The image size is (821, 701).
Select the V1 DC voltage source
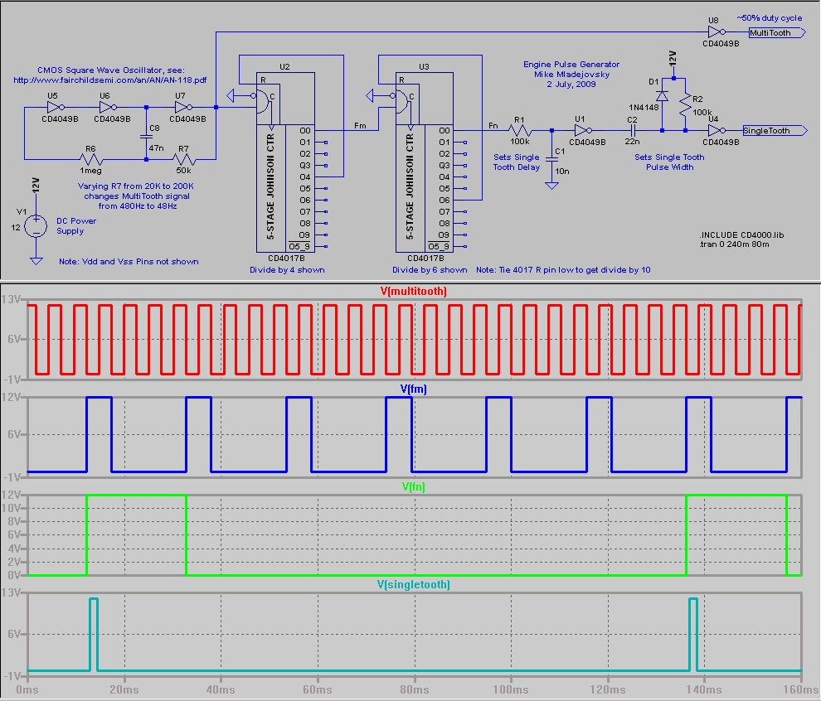click(x=36, y=226)
